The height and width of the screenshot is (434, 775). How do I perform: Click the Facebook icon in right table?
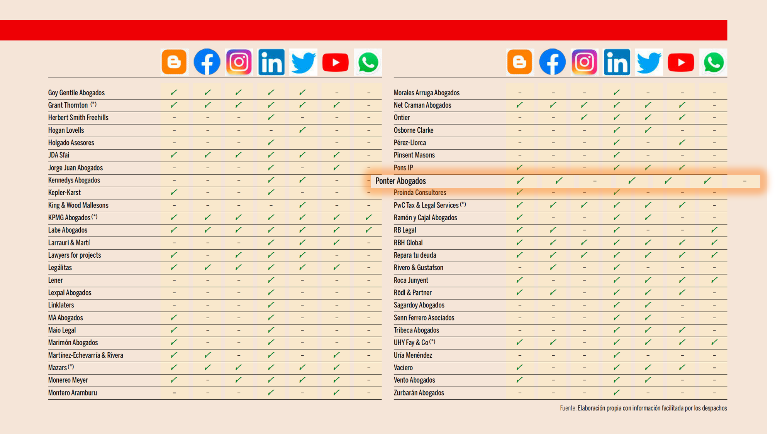coord(552,62)
